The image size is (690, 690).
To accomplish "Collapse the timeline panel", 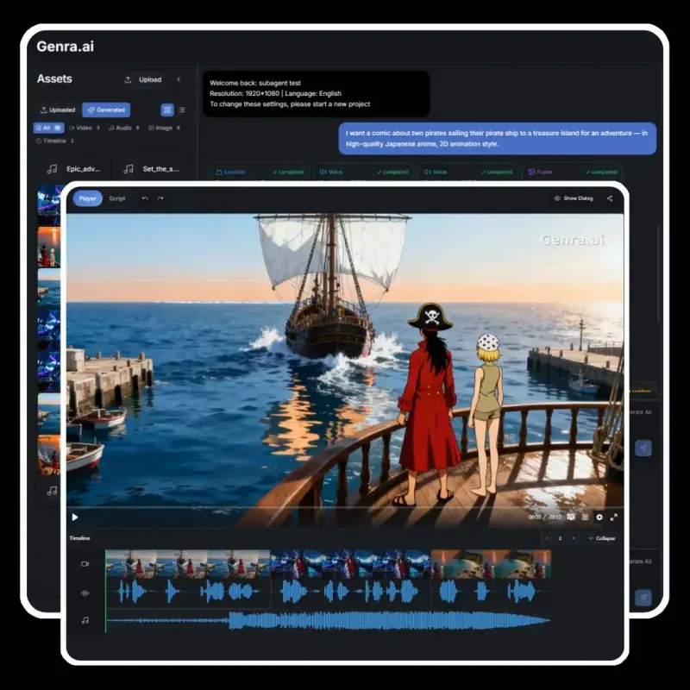I will pyautogui.click(x=601, y=538).
